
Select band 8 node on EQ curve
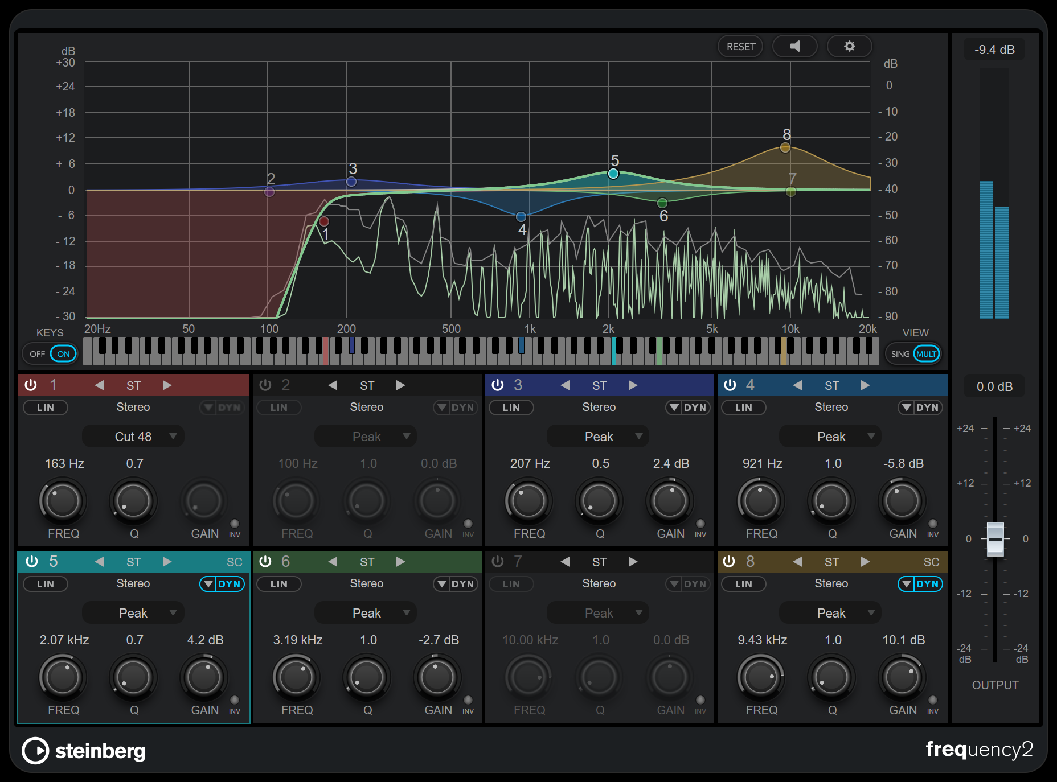tap(785, 148)
